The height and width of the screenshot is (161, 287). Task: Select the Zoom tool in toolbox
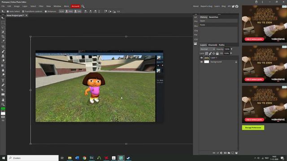[x=3, y=104]
